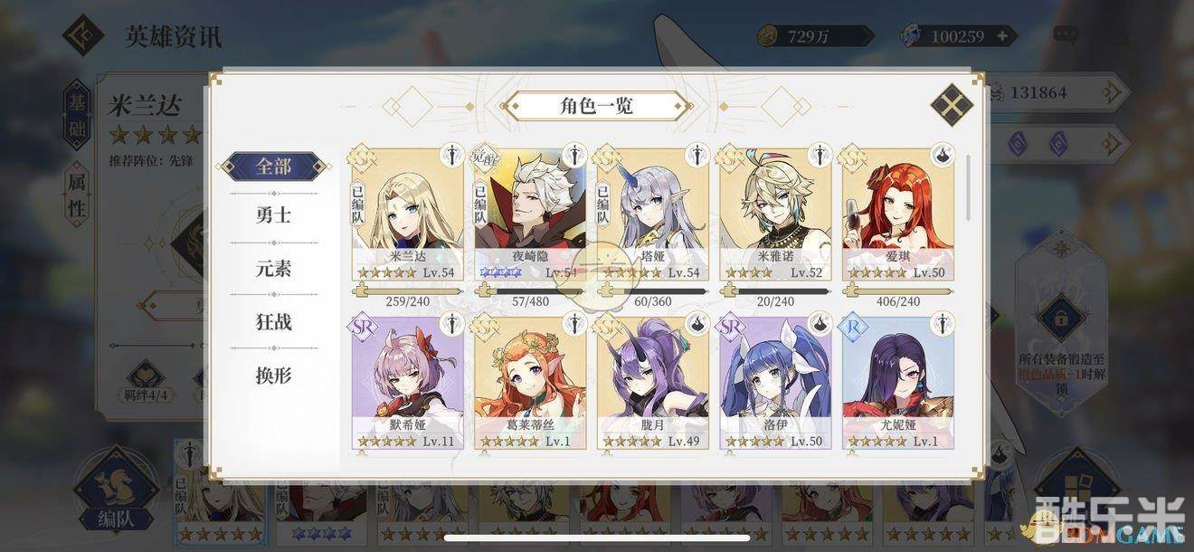Viewport: 1194px width, 552px height.
Task: Filter heroes by 狂战 class
Action: [x=274, y=322]
